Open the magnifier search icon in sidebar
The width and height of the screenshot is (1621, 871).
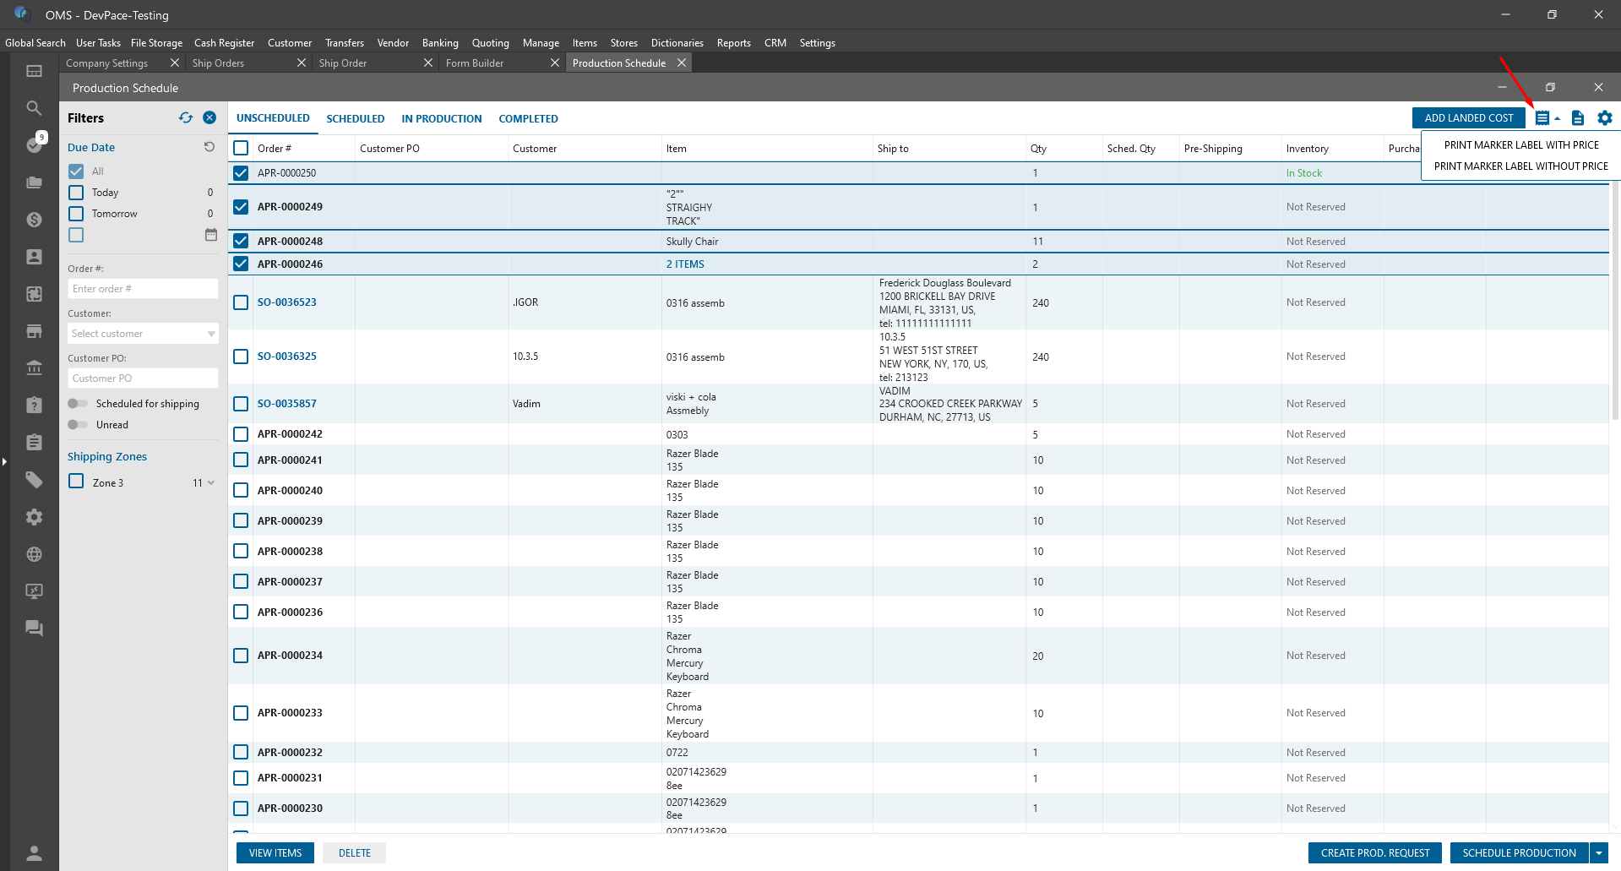click(x=34, y=108)
